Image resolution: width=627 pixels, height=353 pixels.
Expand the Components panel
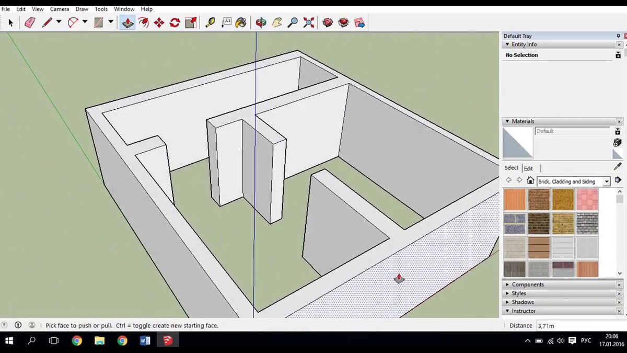[507, 284]
